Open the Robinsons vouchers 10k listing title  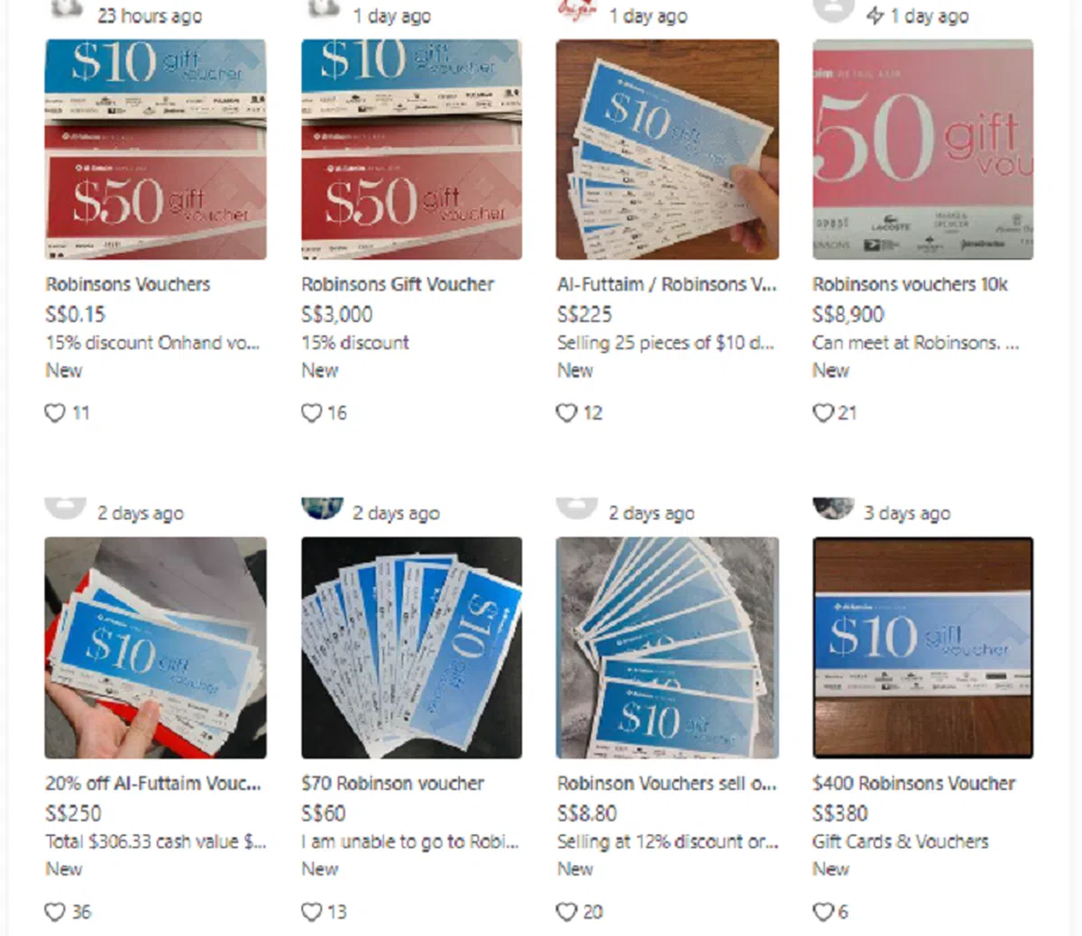point(910,284)
